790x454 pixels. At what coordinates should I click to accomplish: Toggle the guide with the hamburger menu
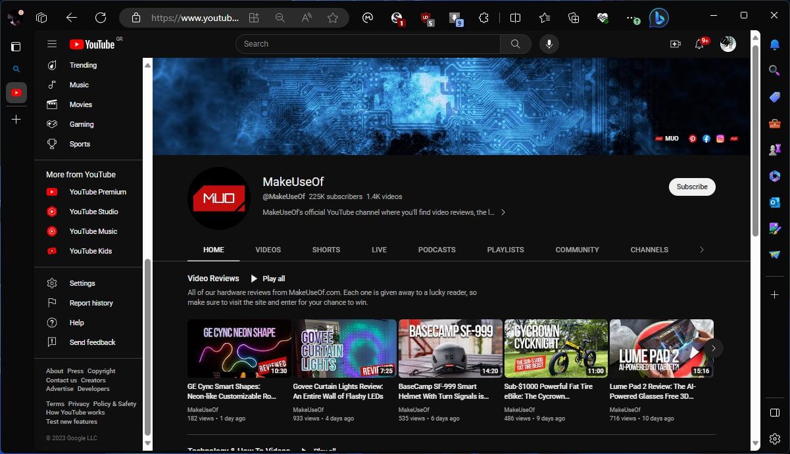(52, 43)
